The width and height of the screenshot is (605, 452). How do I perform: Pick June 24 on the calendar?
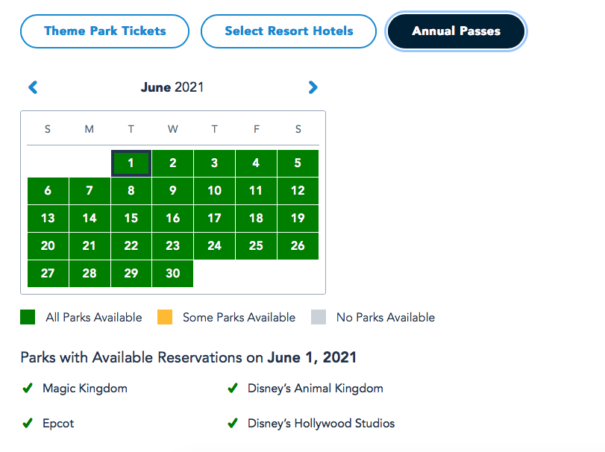pyautogui.click(x=214, y=246)
